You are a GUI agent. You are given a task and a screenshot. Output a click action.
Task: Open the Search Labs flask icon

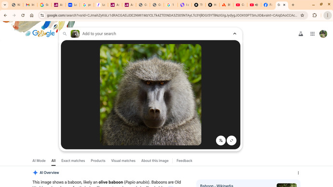coord(301,34)
